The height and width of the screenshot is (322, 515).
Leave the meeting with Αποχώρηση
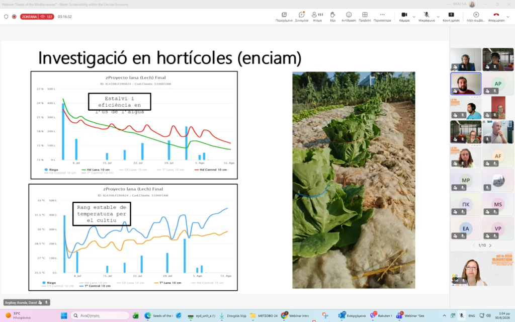496,17
